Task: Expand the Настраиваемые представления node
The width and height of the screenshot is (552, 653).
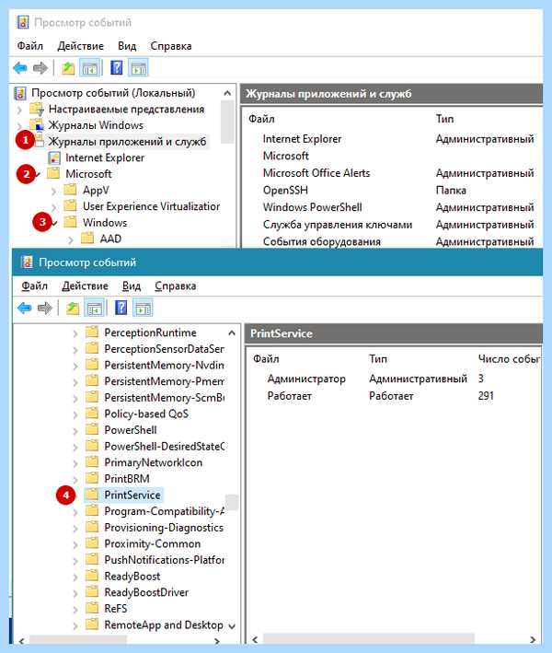Action: pos(19,110)
